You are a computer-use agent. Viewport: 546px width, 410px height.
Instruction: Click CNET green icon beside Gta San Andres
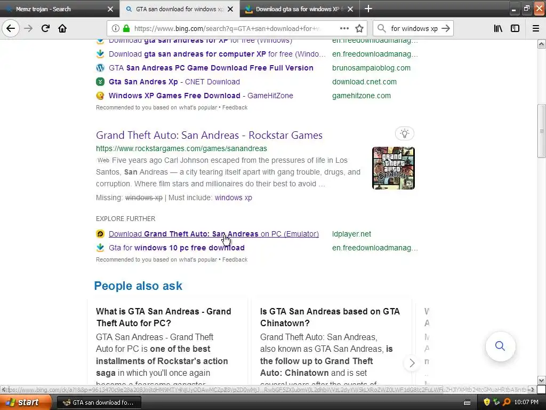100,82
